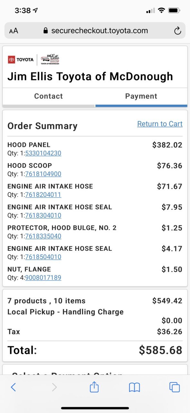The image size is (190, 413).
Task: Tap the Safari reload page icon
Action: 177,31
